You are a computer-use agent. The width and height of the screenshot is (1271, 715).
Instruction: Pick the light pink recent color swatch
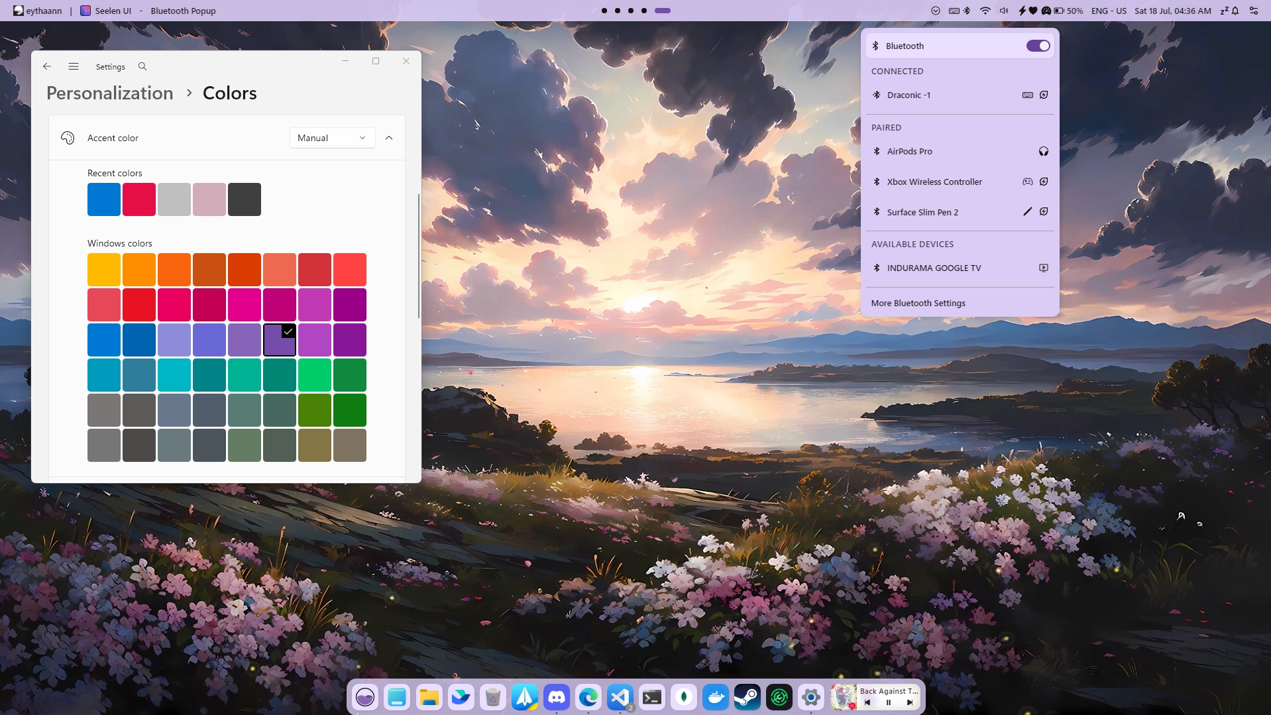[x=209, y=199]
